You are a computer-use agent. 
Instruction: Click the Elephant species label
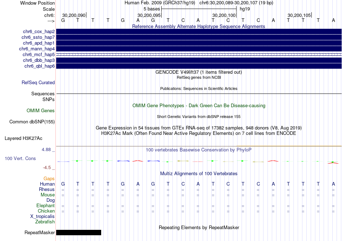pyautogui.click(x=45, y=206)
